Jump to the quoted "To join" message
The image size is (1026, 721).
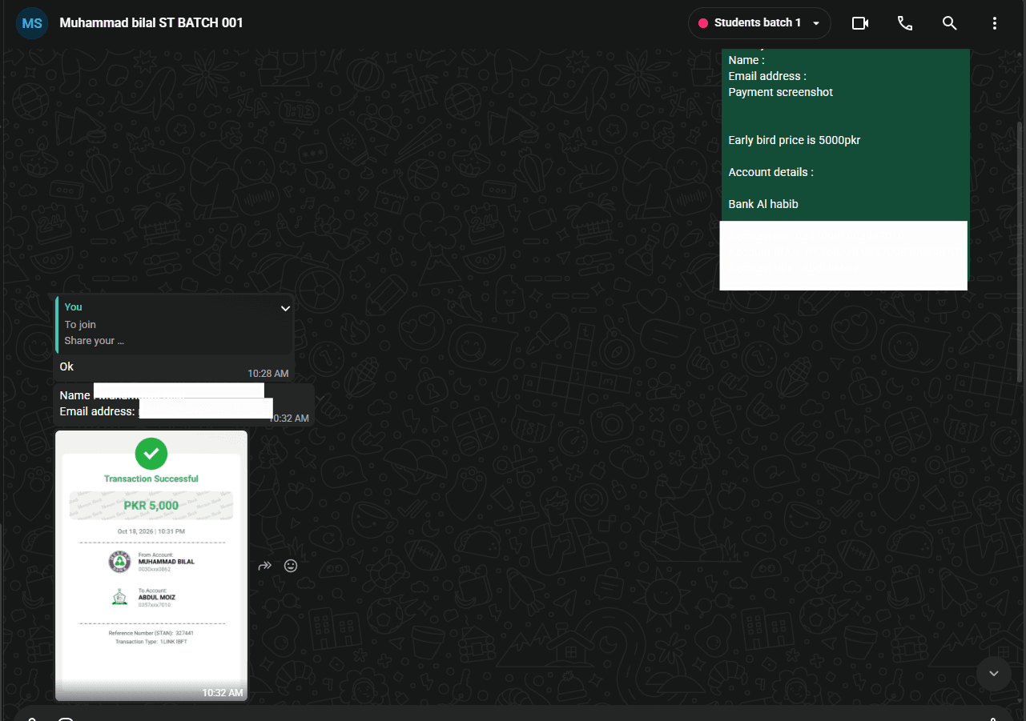[x=174, y=324]
